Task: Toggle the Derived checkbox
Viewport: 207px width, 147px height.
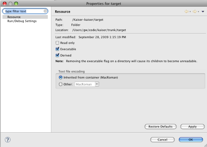Action: (57, 55)
